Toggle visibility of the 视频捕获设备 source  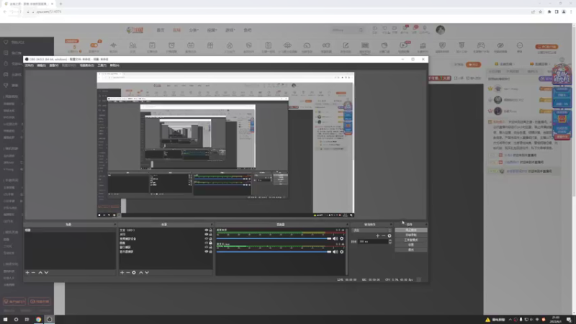point(207,239)
